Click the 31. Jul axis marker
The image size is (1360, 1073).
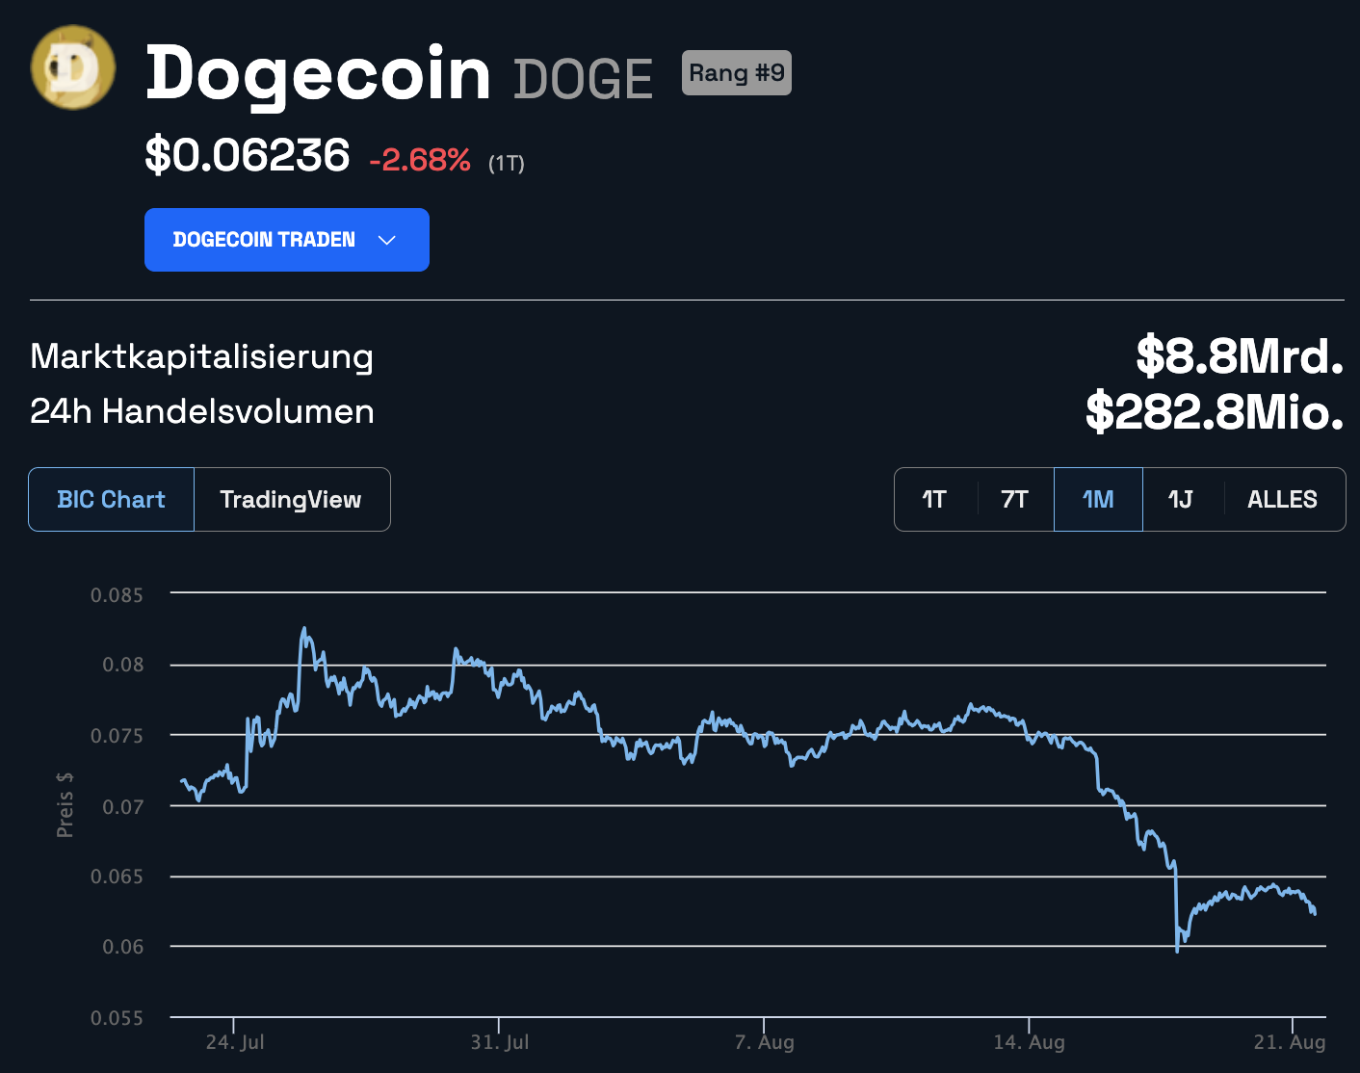[500, 1042]
